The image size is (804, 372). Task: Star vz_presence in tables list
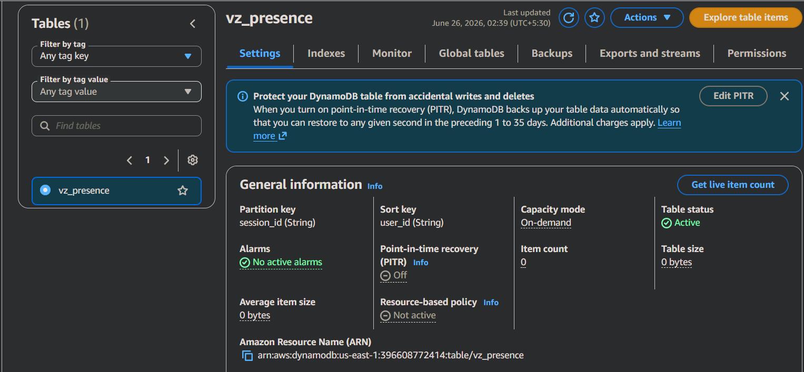point(183,190)
